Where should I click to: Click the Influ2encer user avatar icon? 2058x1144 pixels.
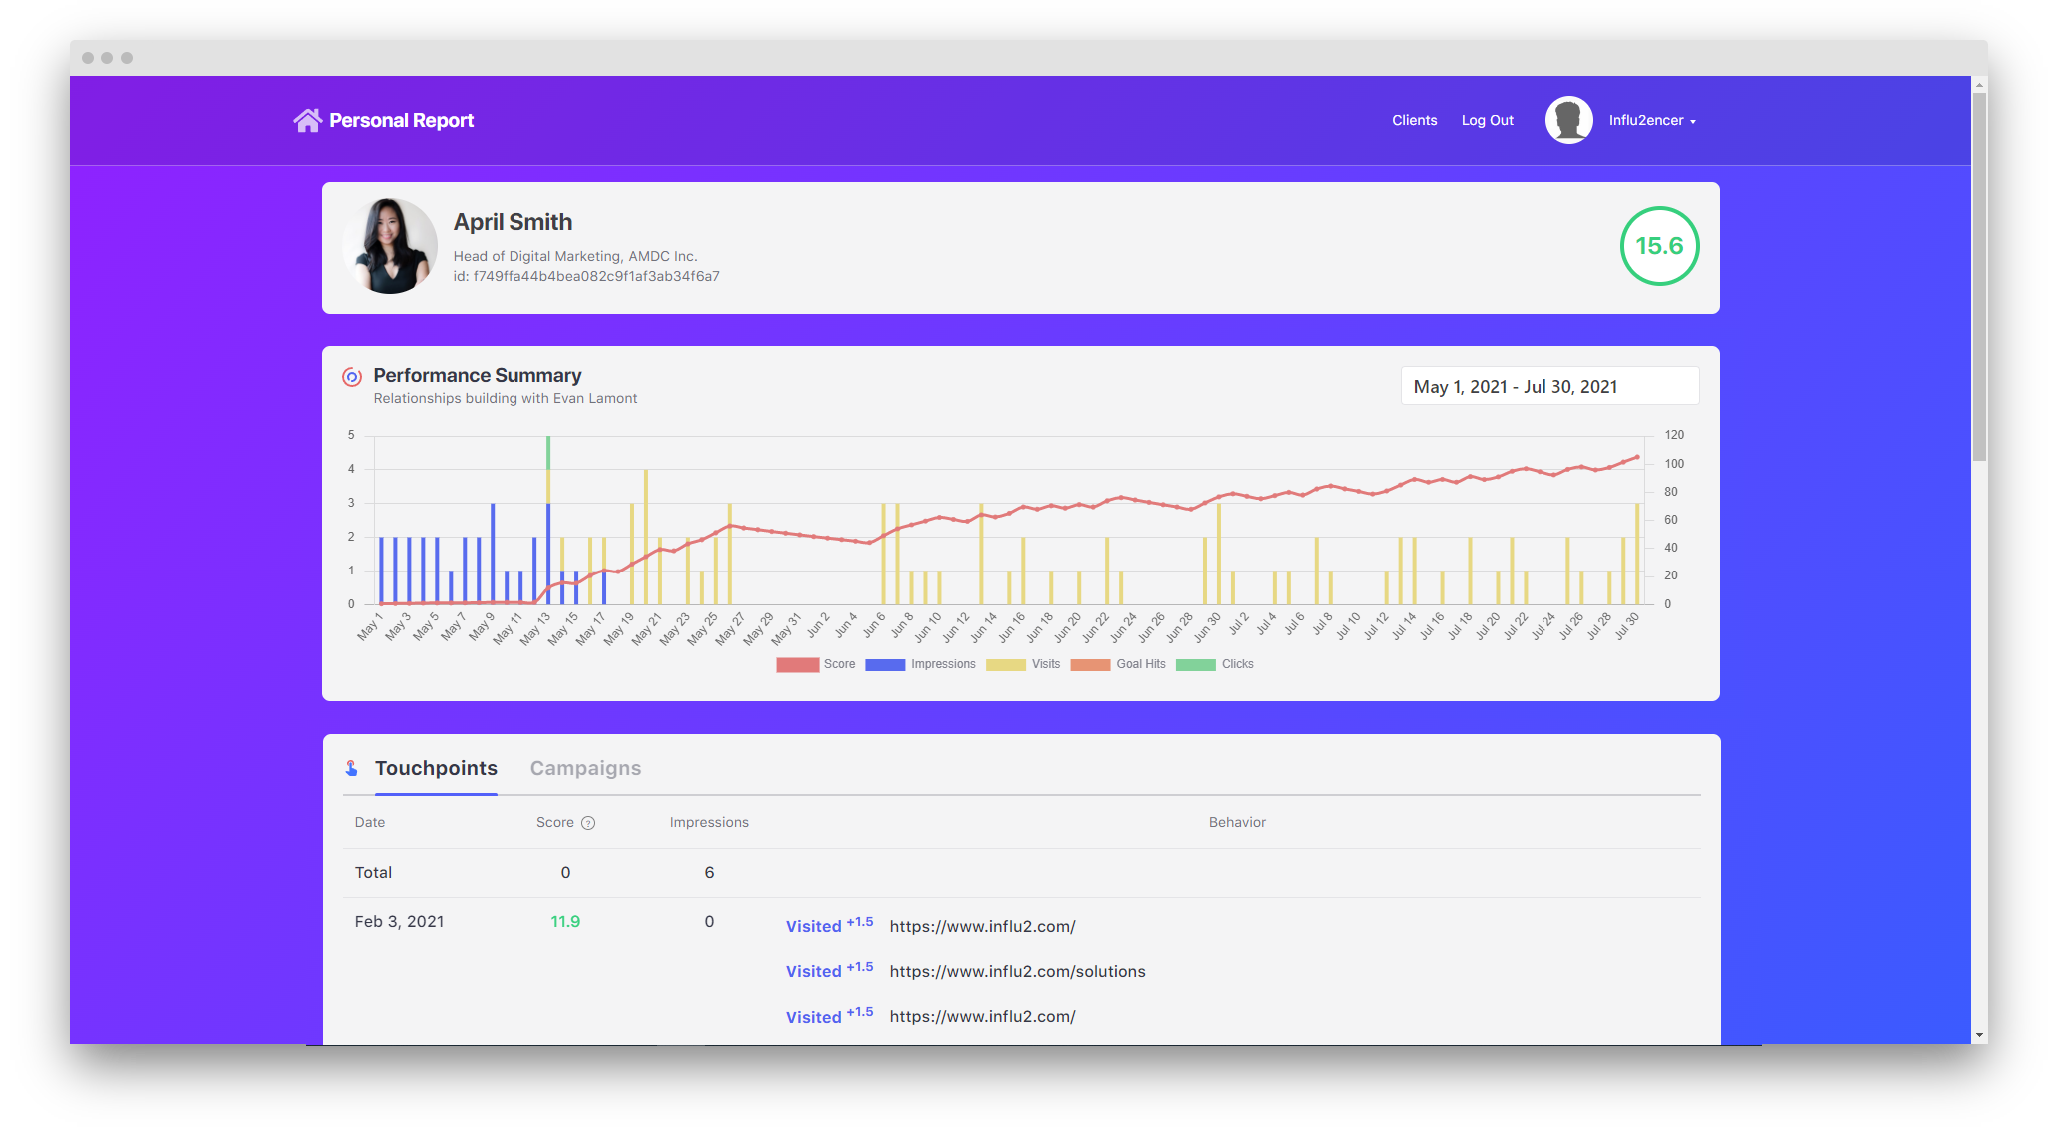point(1568,120)
